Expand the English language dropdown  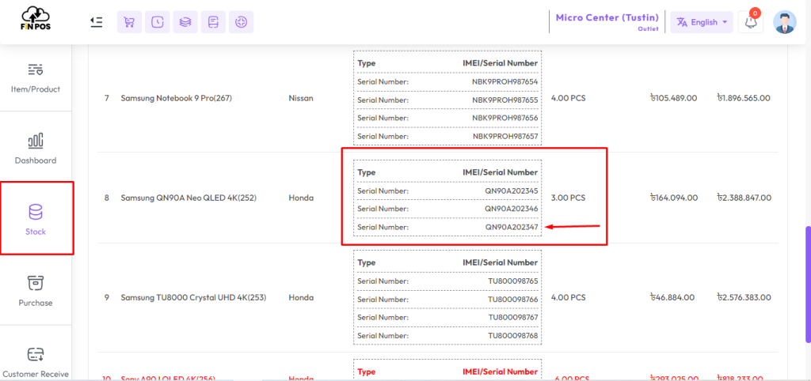[702, 22]
